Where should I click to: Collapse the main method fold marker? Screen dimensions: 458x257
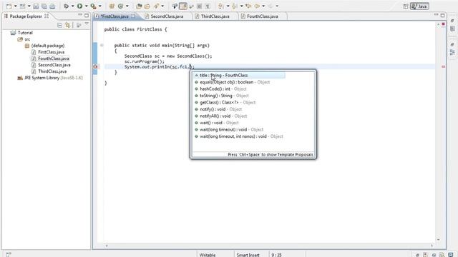(102, 45)
